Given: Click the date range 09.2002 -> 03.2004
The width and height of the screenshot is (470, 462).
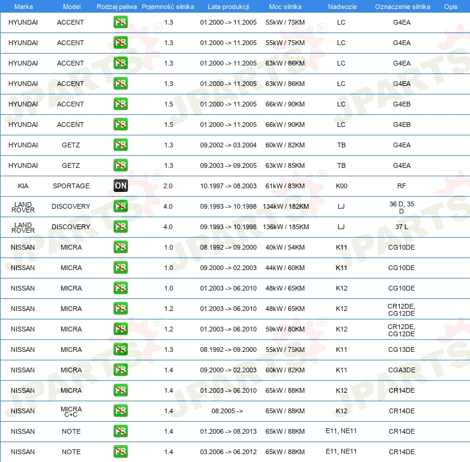Looking at the screenshot, I should point(228,145).
